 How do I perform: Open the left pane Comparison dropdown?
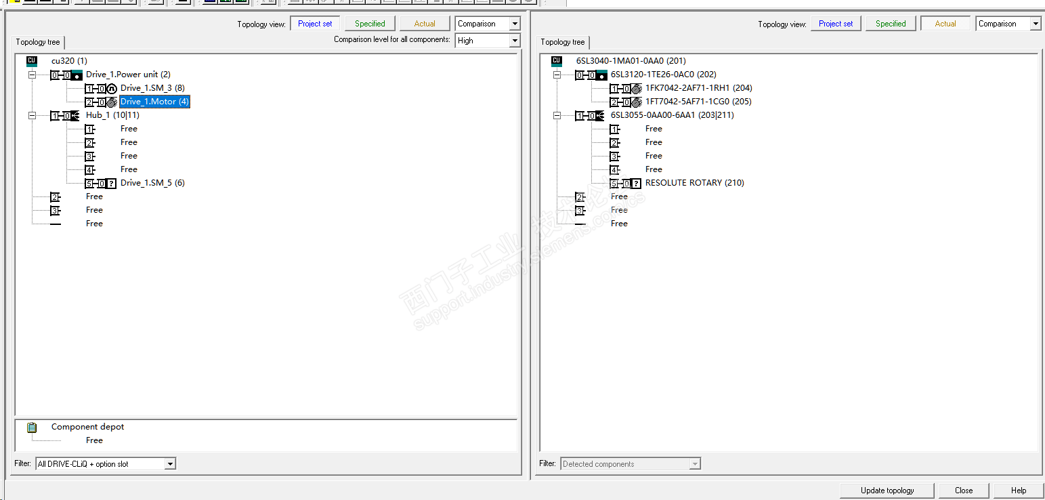[x=488, y=24]
